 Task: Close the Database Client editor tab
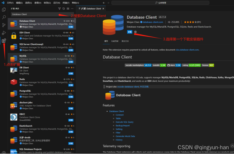coord(103,9)
